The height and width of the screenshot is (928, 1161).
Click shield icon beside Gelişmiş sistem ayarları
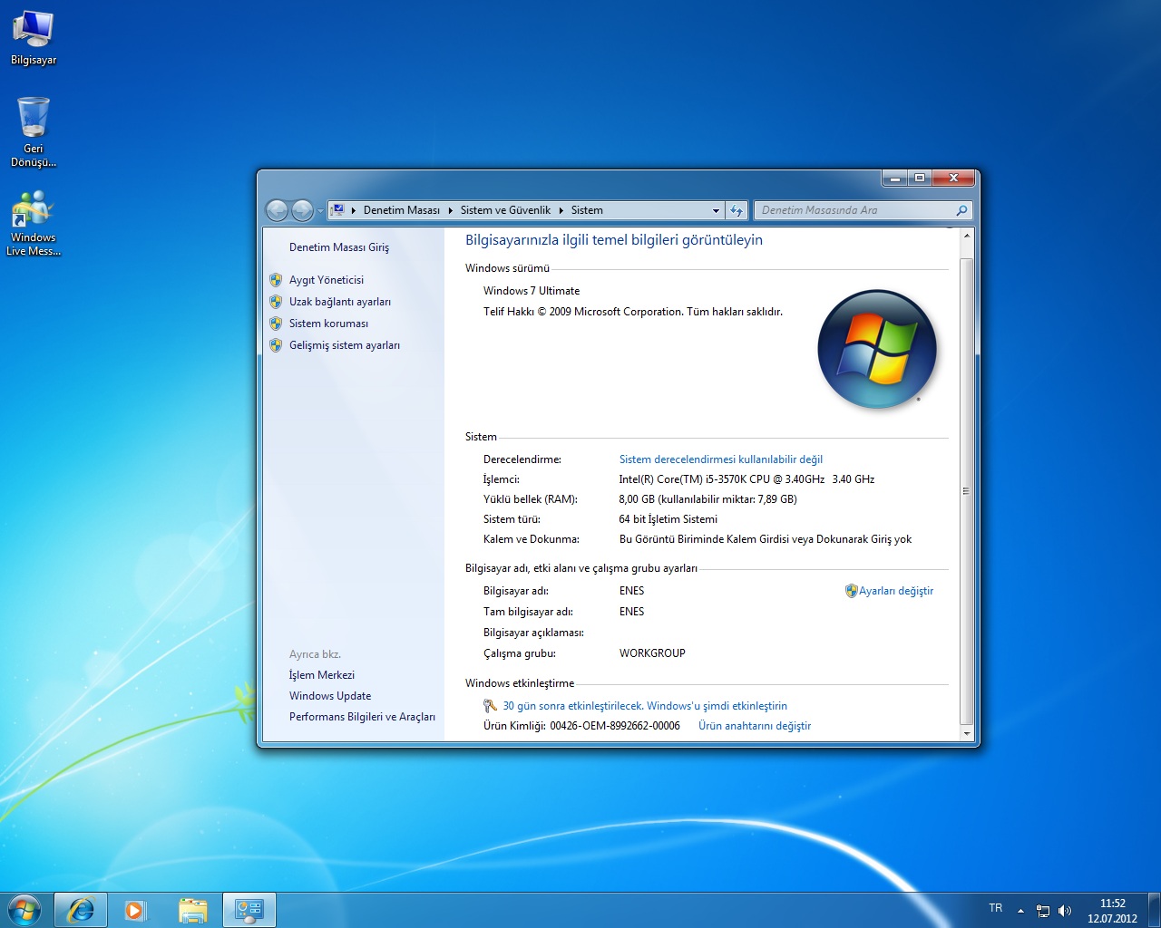click(x=276, y=345)
